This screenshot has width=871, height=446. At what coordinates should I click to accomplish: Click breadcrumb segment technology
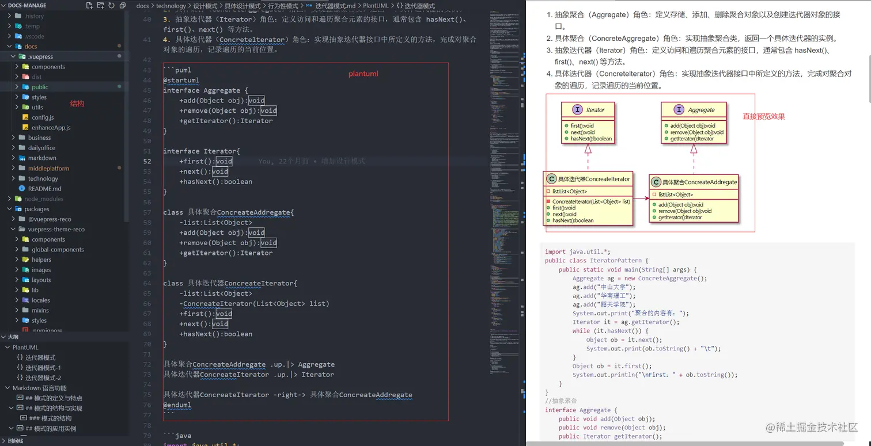pos(171,6)
